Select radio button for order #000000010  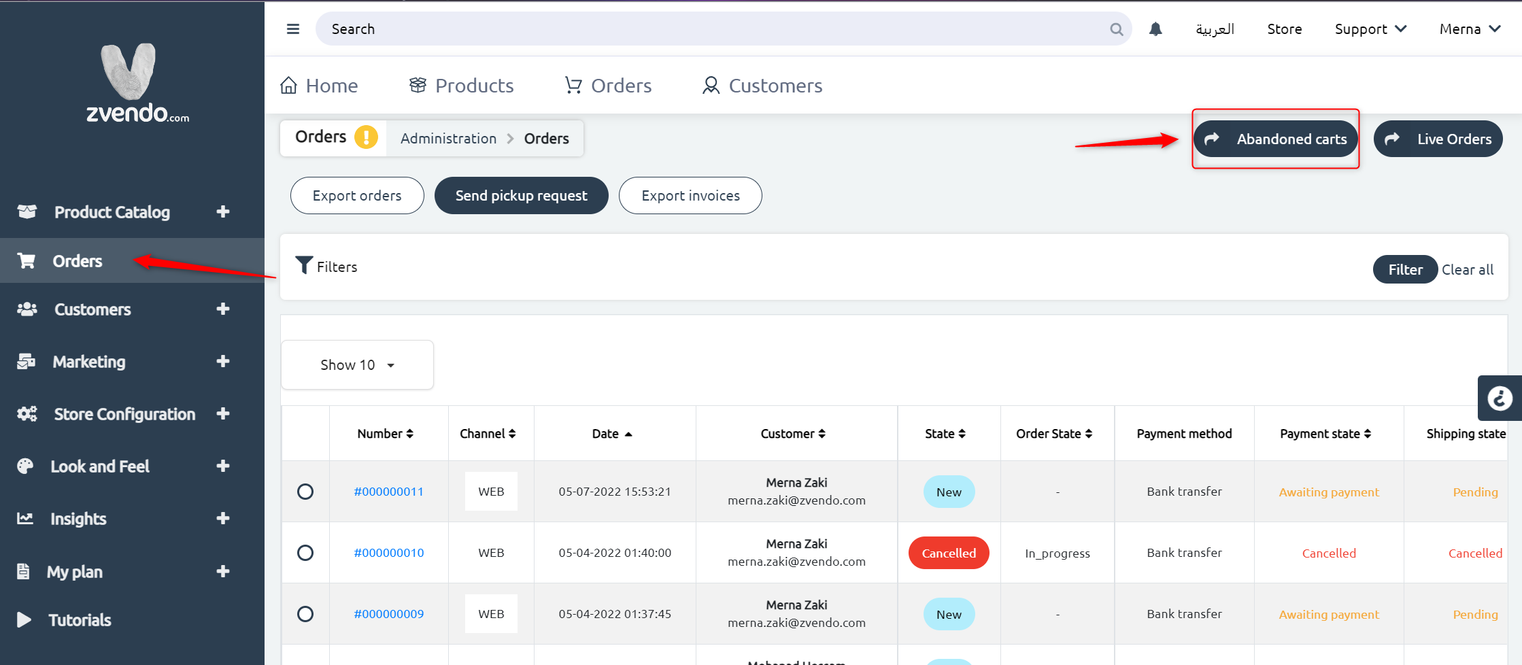[x=305, y=553]
